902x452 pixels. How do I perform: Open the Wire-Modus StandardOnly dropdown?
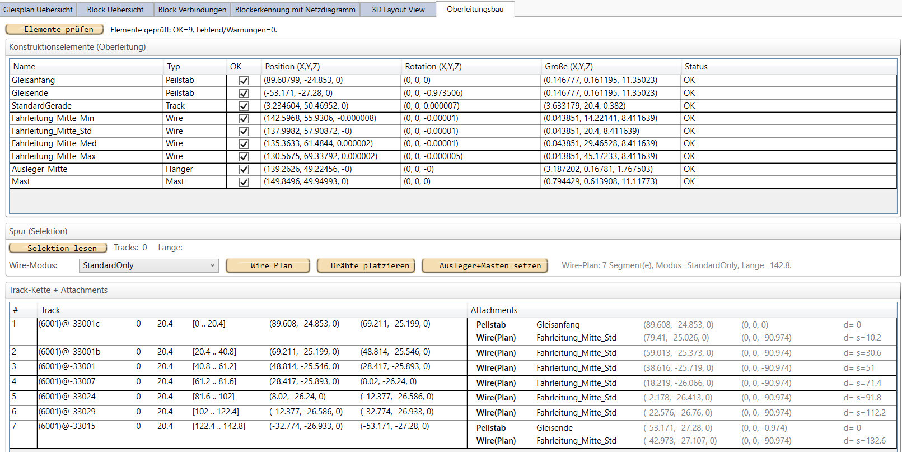[148, 265]
